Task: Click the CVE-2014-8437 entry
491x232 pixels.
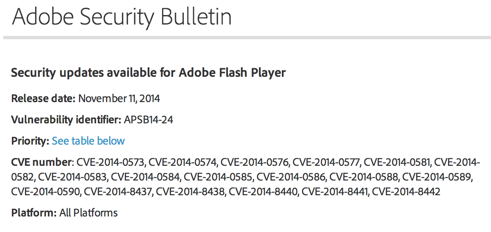Action: point(118,191)
